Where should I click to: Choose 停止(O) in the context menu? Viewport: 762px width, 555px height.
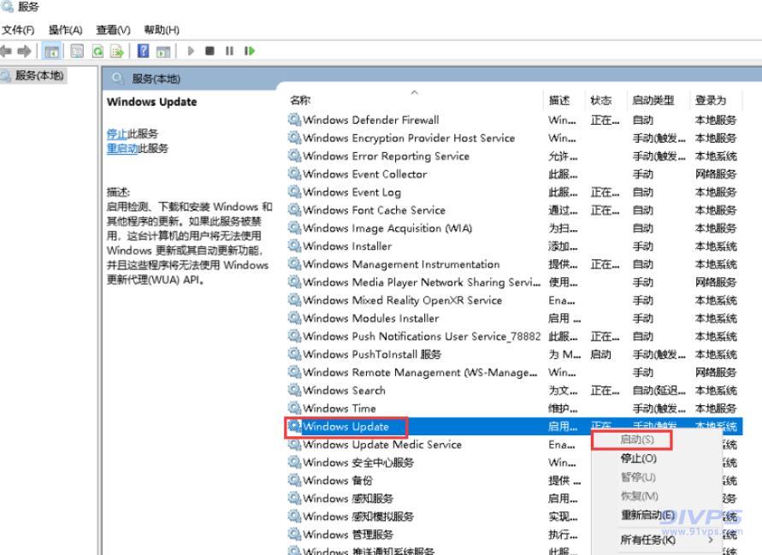(x=639, y=458)
